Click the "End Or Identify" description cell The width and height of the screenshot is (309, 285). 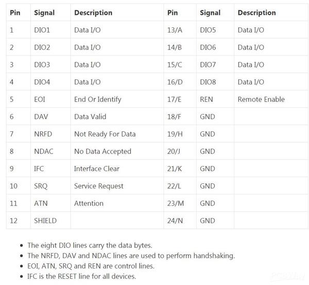click(x=97, y=99)
